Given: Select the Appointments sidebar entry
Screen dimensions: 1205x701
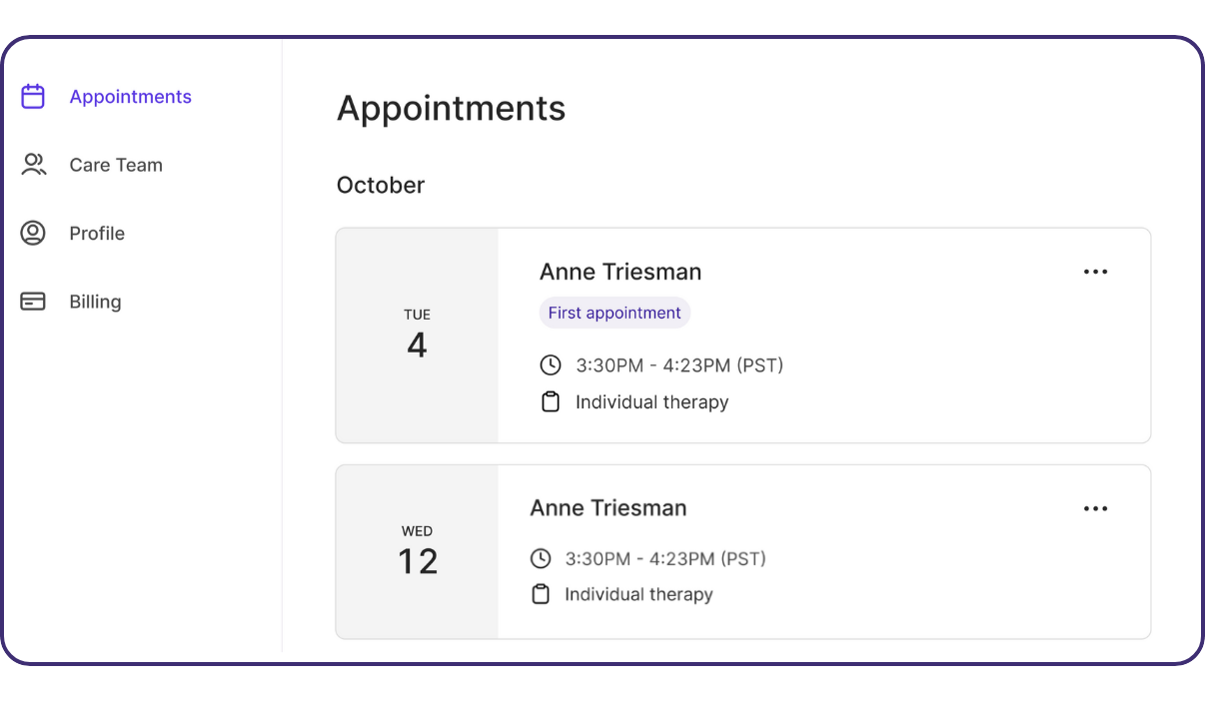Looking at the screenshot, I should pyautogui.click(x=130, y=96).
